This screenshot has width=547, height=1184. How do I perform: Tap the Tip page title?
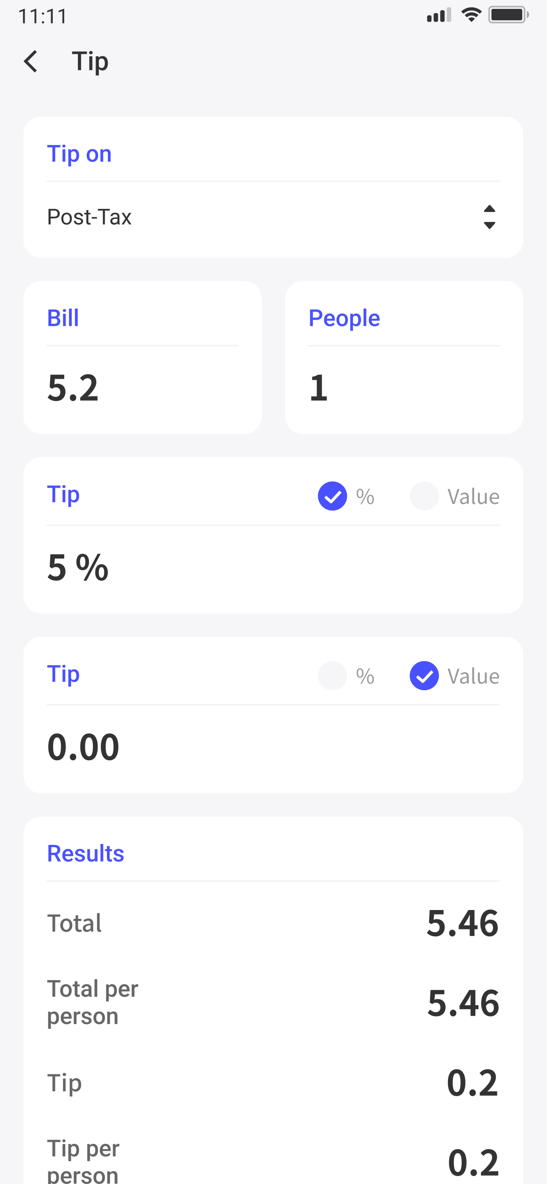(90, 62)
